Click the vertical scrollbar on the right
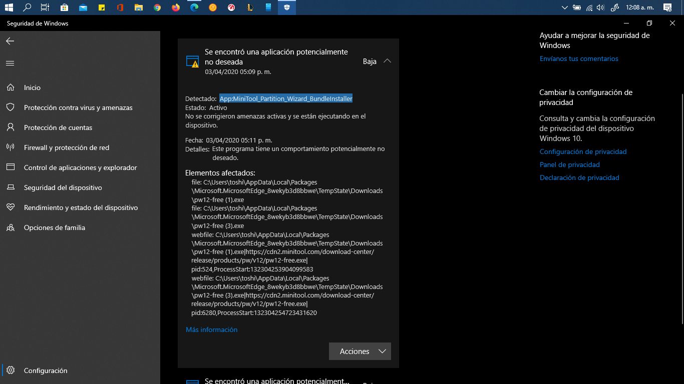 click(681, 210)
